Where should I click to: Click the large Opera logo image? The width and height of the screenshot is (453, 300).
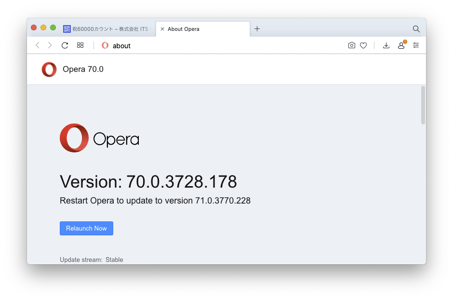99,138
